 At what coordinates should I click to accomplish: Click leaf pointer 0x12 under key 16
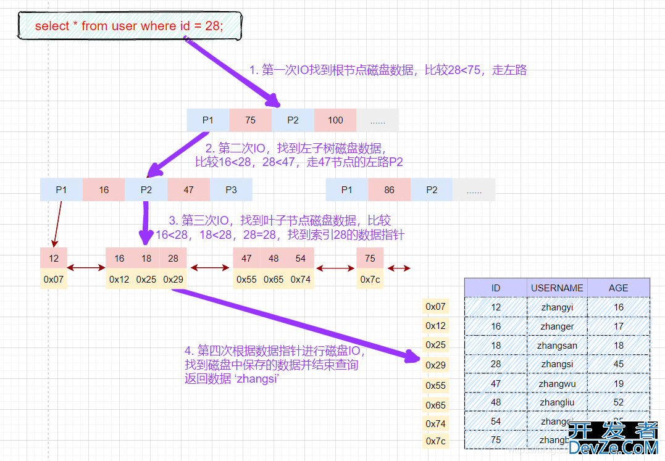(119, 279)
